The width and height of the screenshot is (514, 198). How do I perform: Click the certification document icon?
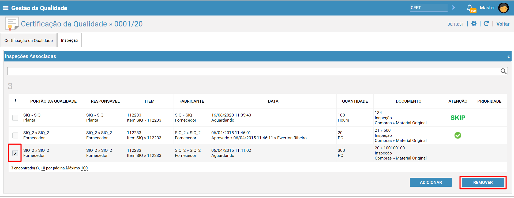click(x=12, y=24)
